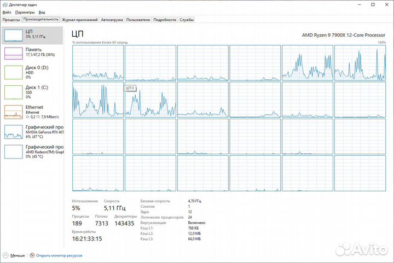Click the Меньше button label
Viewport: 394px width, 263px height.
pos(18,255)
